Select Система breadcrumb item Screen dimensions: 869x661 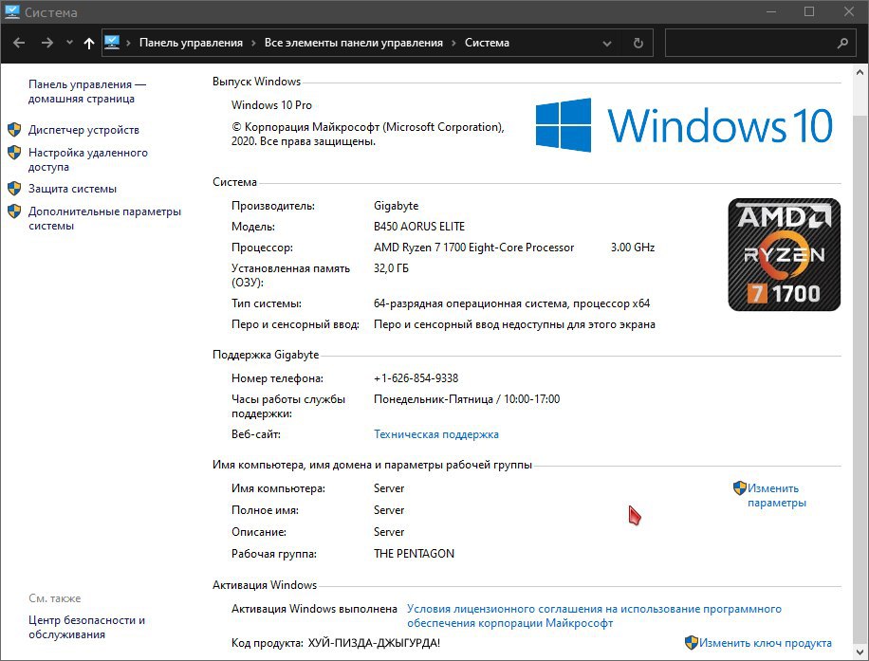coord(487,43)
